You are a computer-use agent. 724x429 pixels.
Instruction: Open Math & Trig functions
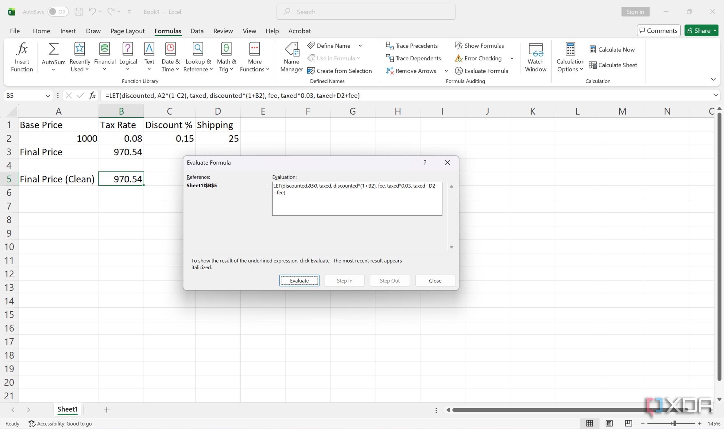click(226, 57)
